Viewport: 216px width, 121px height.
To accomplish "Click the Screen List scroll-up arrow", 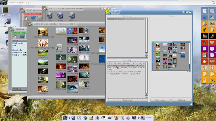I will click(146, 54).
